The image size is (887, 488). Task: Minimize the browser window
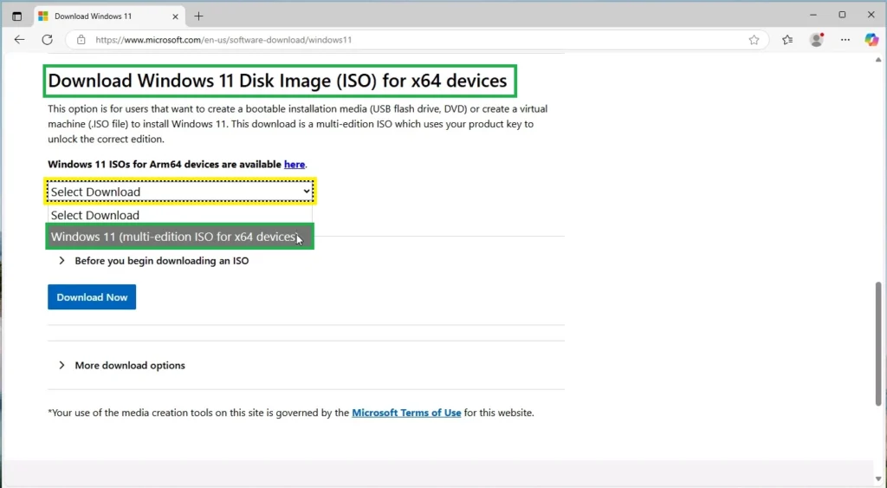pyautogui.click(x=813, y=15)
